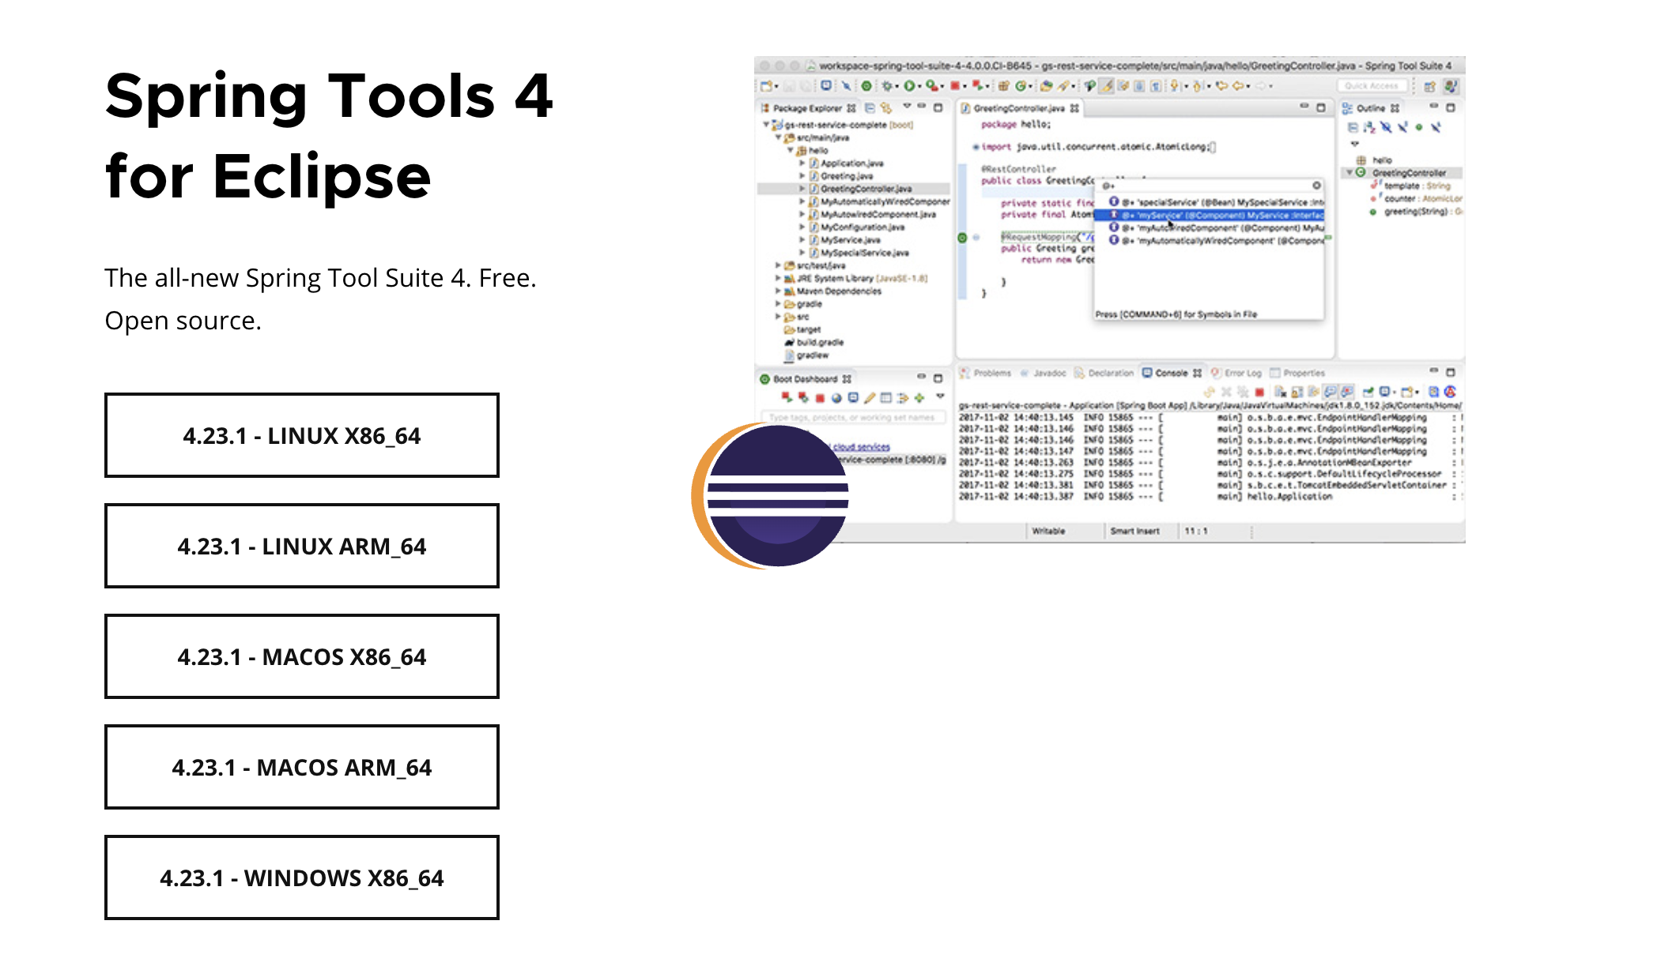The width and height of the screenshot is (1676, 962).
Task: Click the Boot Dashboard view icon
Action: pos(764,379)
